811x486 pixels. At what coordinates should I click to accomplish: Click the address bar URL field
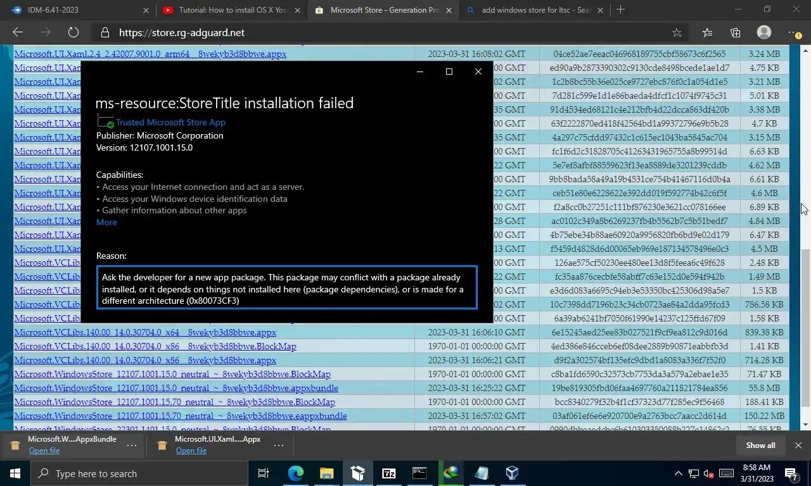pyautogui.click(x=380, y=33)
